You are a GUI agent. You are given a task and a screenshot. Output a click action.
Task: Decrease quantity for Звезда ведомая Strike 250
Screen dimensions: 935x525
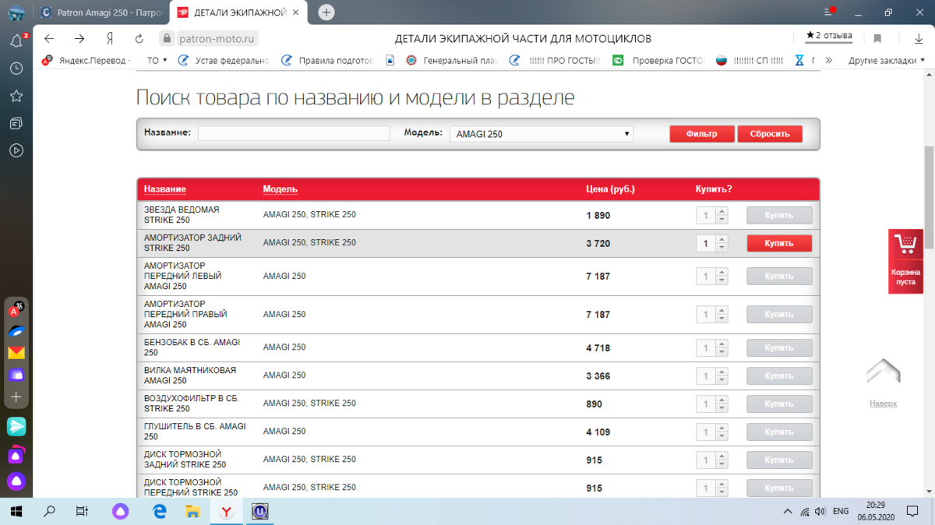click(722, 220)
